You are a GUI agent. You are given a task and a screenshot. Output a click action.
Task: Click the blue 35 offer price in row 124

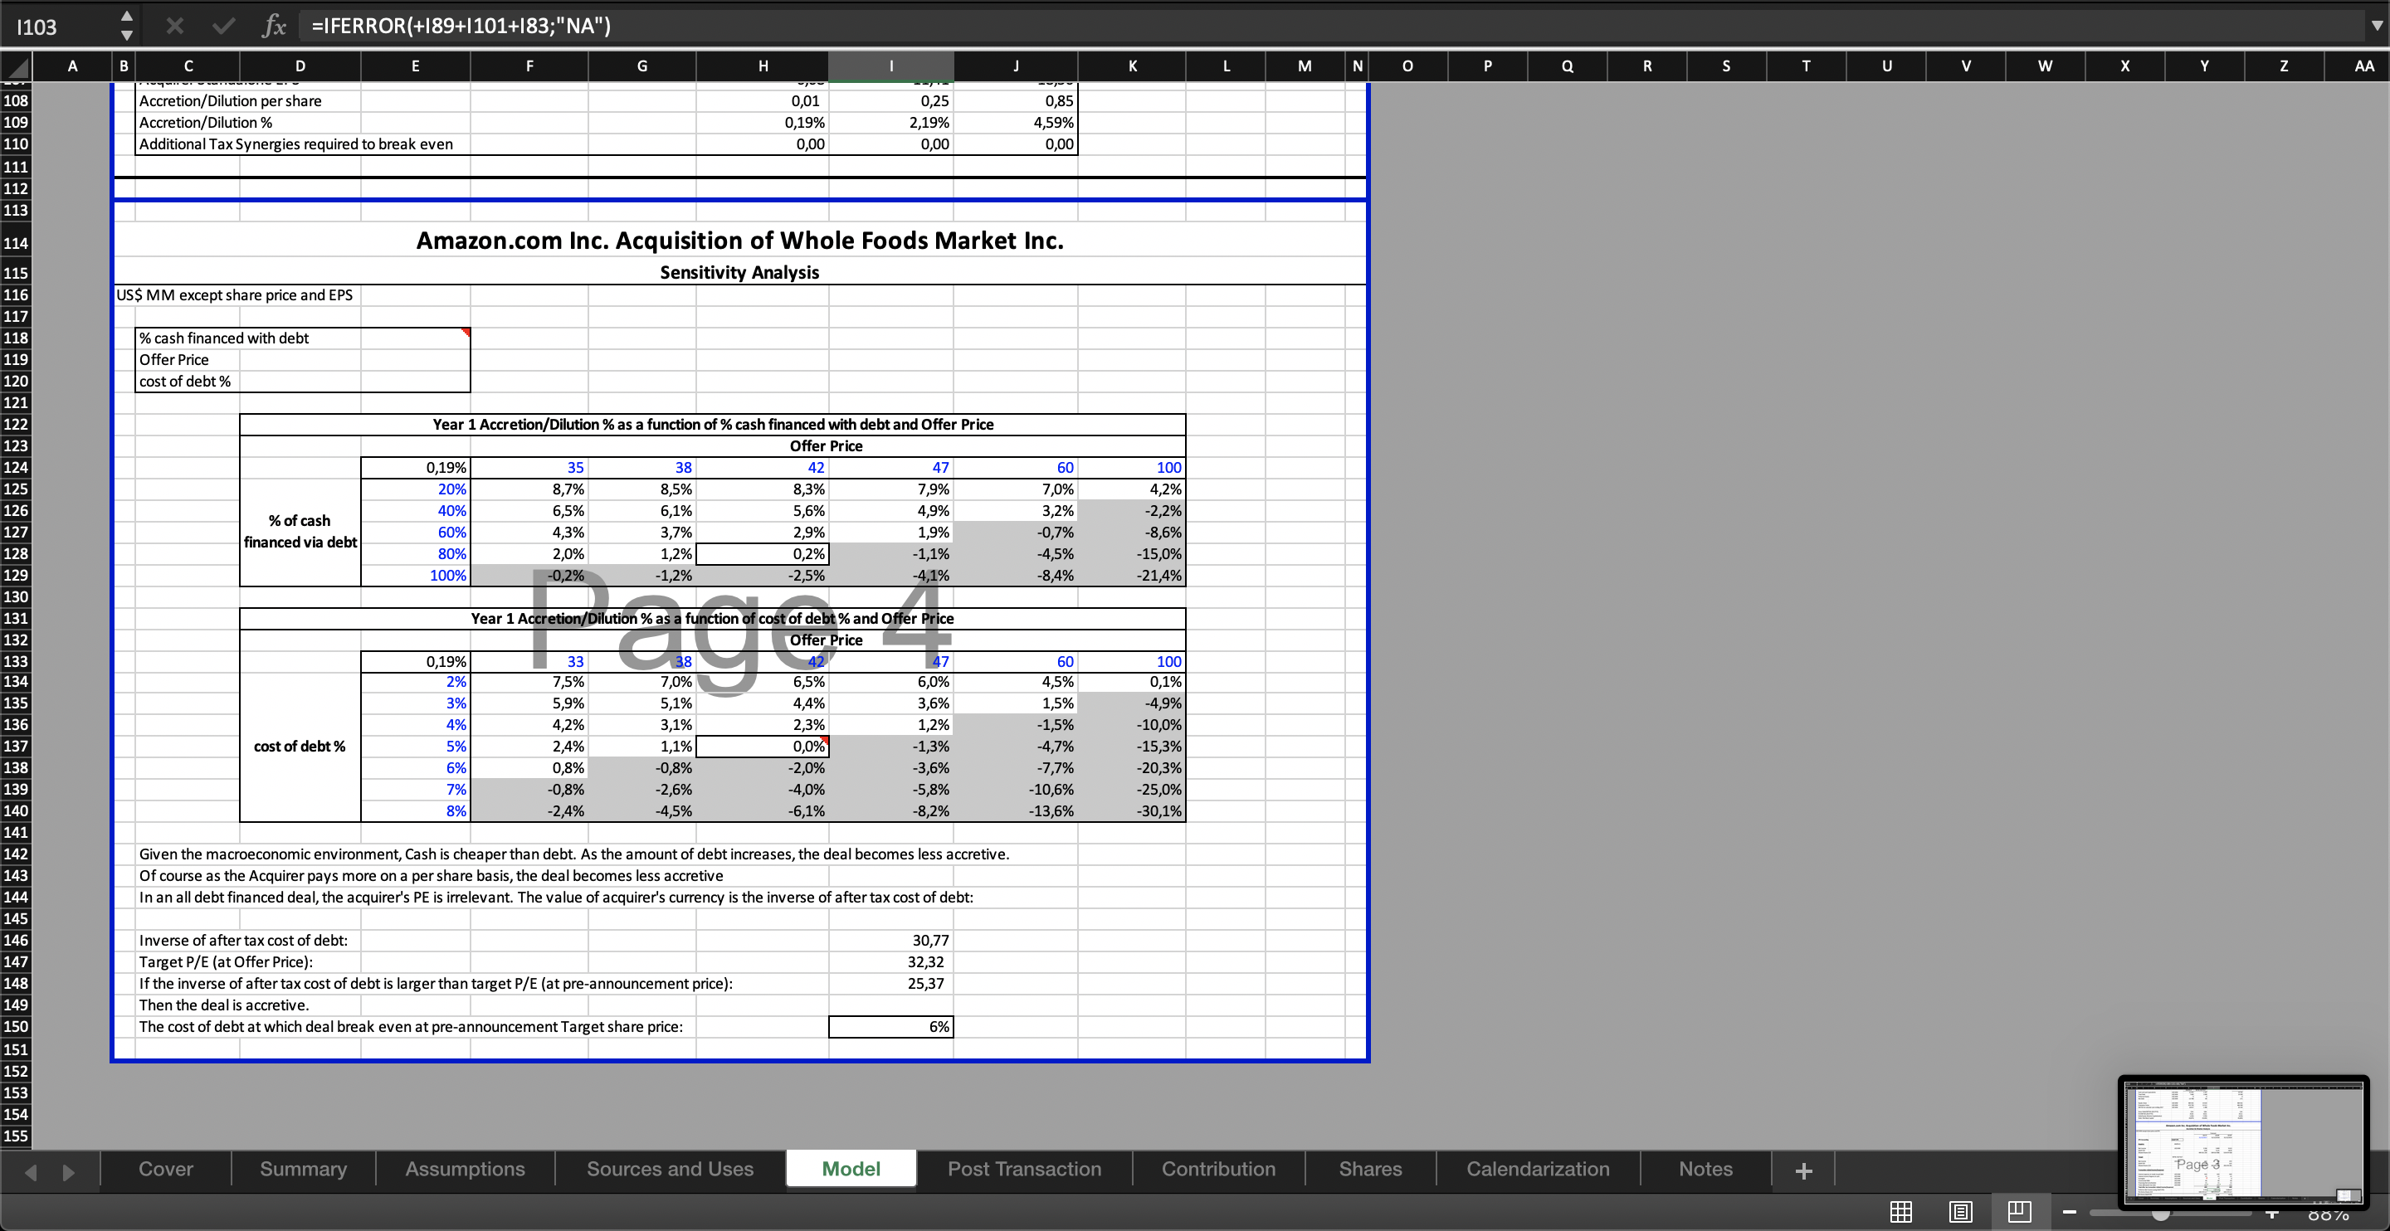tap(575, 468)
